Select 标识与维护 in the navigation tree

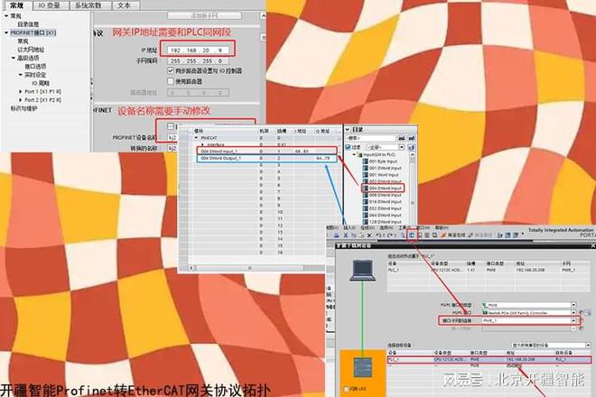click(x=23, y=108)
